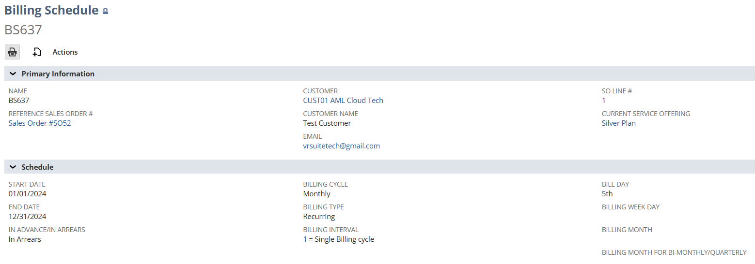Click the Bill Day value 5th
Image resolution: width=755 pixels, height=264 pixels.
(607, 194)
